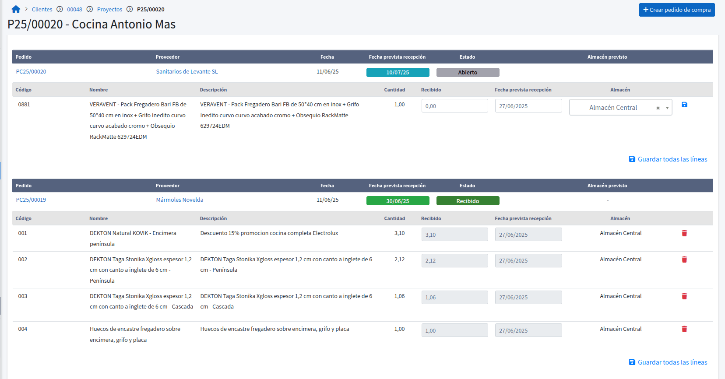Click Recibido field showing 1,06
This screenshot has width=725, height=379.
pos(455,297)
